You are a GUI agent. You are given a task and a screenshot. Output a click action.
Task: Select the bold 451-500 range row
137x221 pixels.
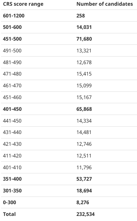[69, 39]
